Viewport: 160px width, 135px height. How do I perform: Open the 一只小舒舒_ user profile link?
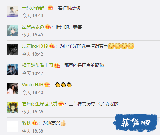[34, 8]
